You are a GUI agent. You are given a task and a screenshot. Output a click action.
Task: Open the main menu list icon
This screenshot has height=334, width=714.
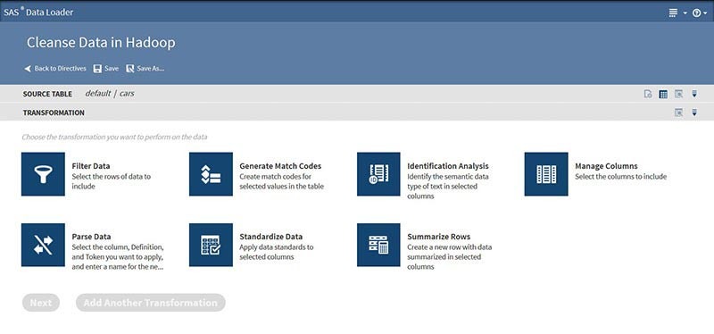[x=673, y=13]
